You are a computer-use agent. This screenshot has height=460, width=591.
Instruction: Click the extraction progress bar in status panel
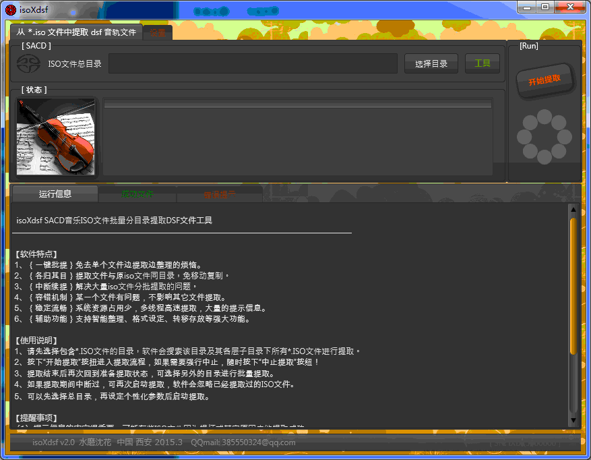tap(297, 104)
